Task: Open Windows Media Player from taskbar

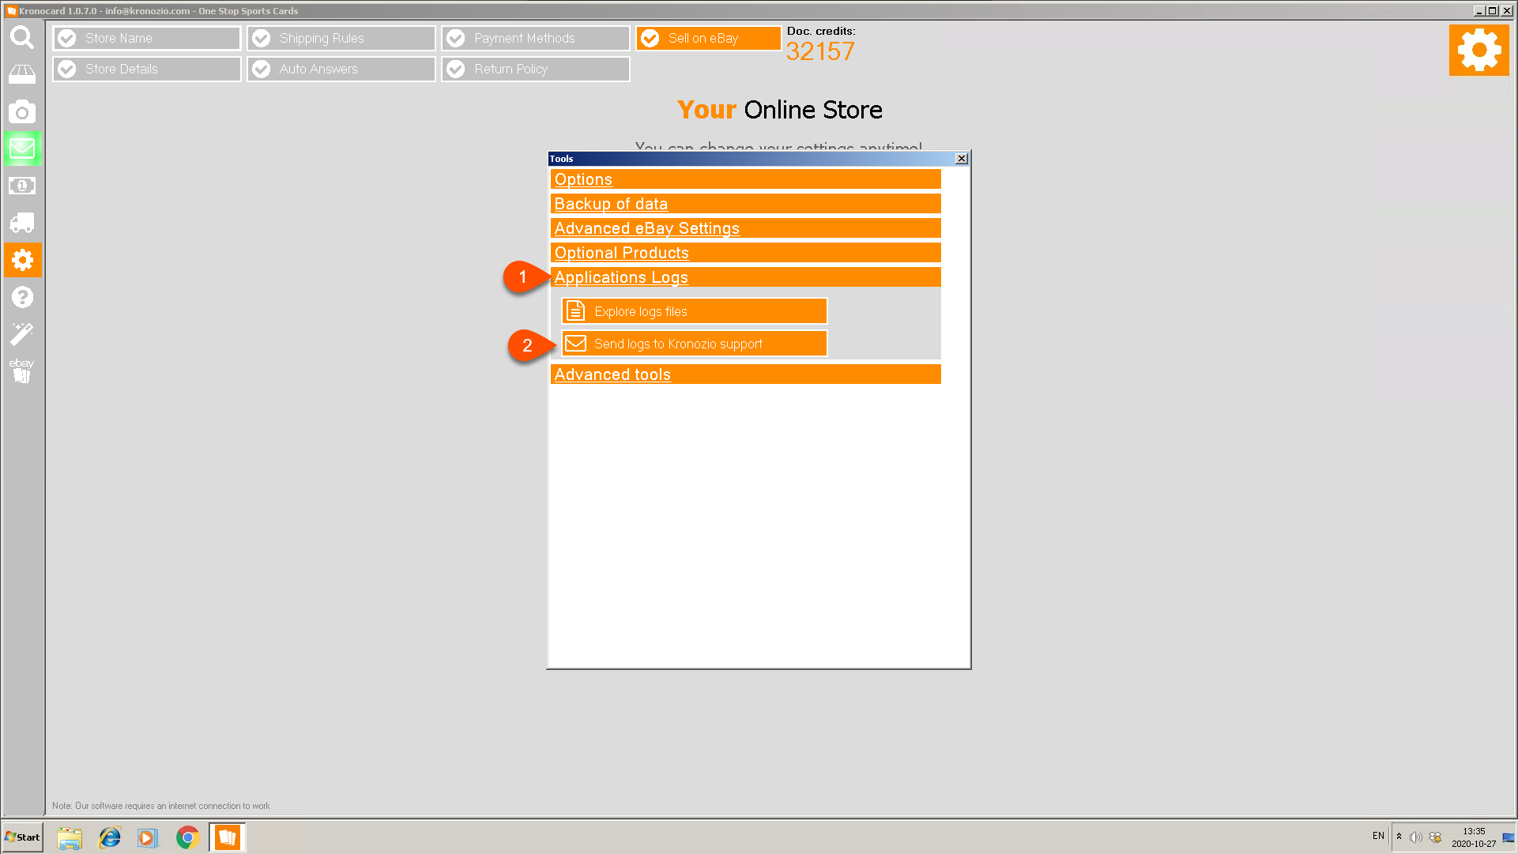Action: coord(148,837)
